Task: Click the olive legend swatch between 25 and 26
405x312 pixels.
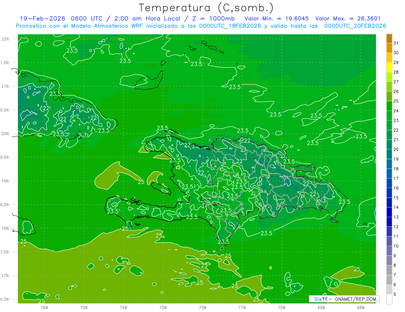Action: coord(389,96)
